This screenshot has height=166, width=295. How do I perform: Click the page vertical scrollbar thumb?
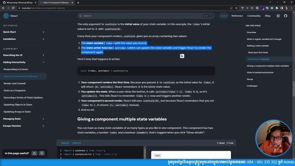coord(294,89)
